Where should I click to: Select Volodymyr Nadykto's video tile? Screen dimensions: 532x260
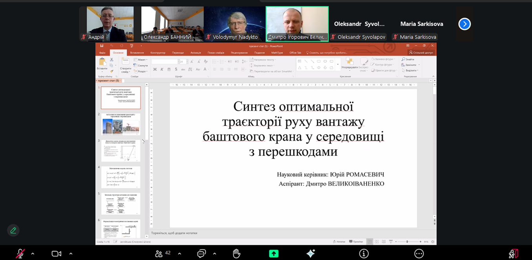pyautogui.click(x=235, y=23)
